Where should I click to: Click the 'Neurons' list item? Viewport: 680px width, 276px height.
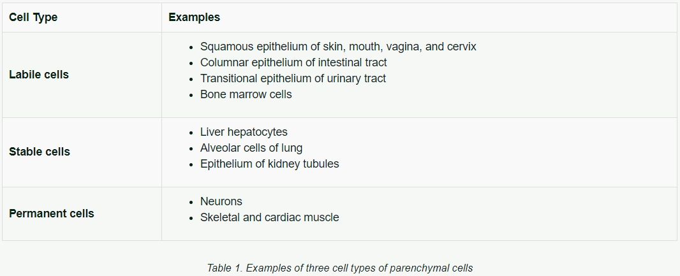221,201
